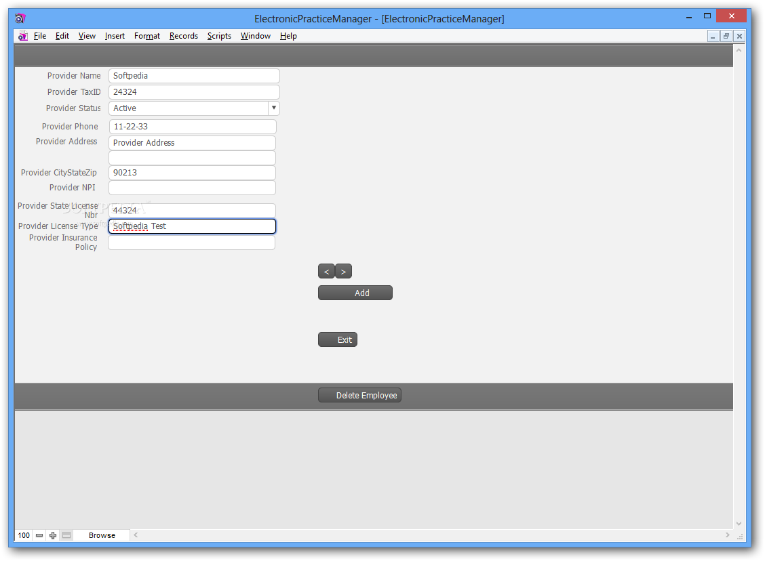Click the Provider Phone field

tap(193, 127)
